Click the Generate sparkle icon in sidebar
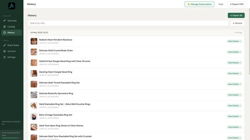This screenshot has height=140, width=250. click(4, 21)
